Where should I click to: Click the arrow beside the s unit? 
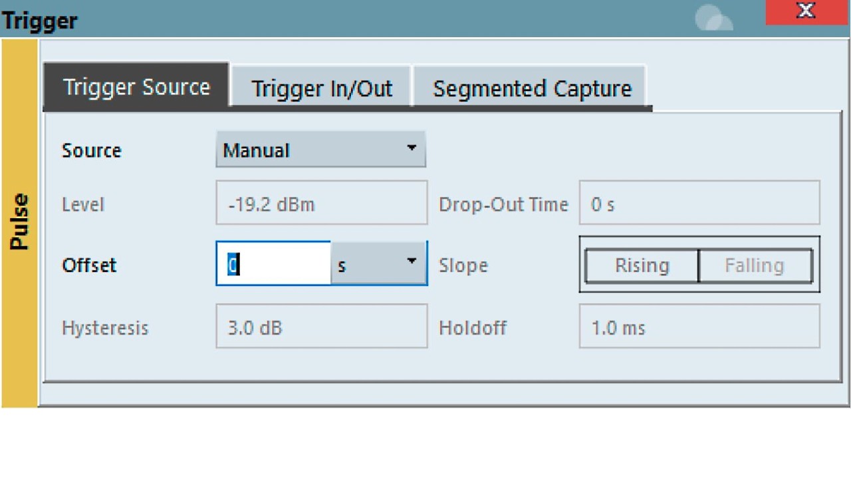coord(412,261)
